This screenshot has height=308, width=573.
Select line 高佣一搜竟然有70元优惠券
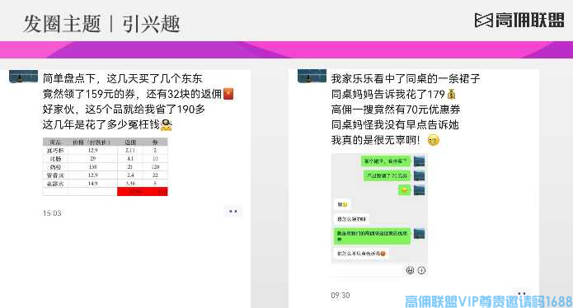(396, 110)
